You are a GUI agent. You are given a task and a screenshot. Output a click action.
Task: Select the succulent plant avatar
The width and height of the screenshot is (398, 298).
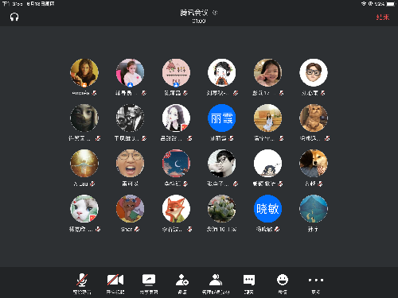[x=221, y=209]
